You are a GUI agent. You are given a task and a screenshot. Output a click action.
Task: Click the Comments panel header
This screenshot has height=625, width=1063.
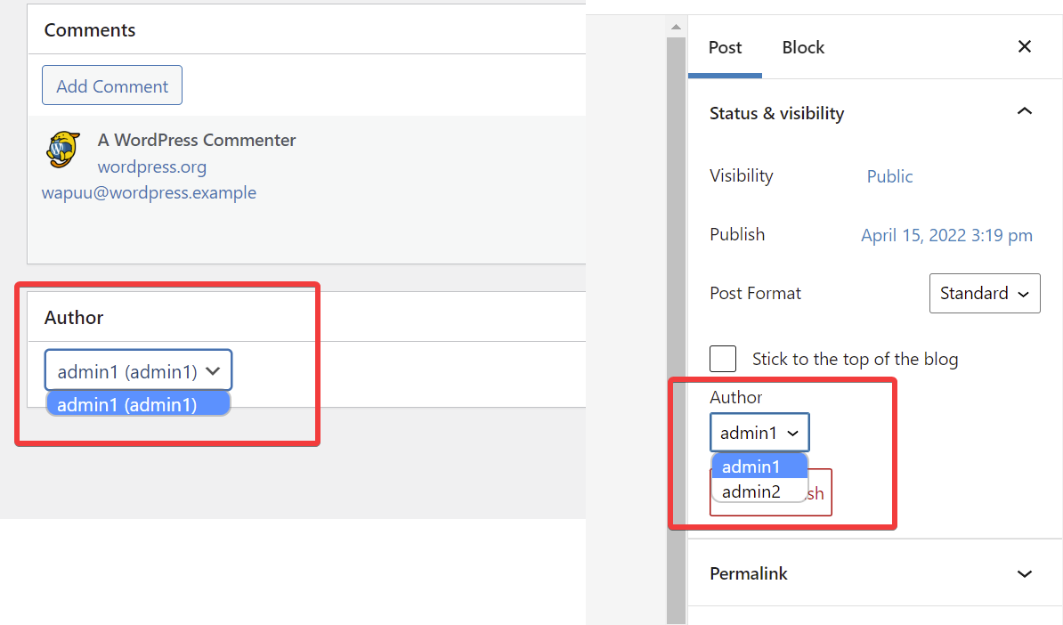point(89,29)
